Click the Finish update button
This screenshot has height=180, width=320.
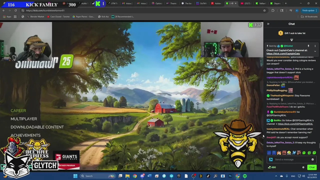click(x=309, y=10)
